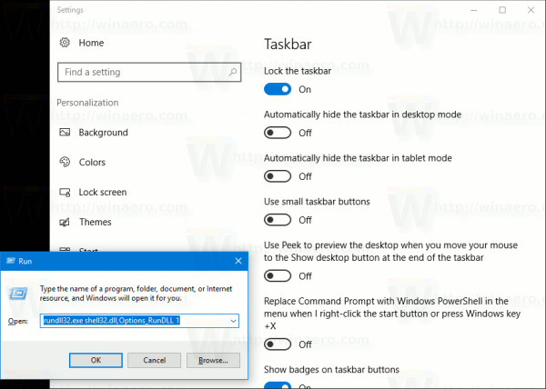Turn on small taskbar buttons
546x389 pixels.
[x=278, y=220]
